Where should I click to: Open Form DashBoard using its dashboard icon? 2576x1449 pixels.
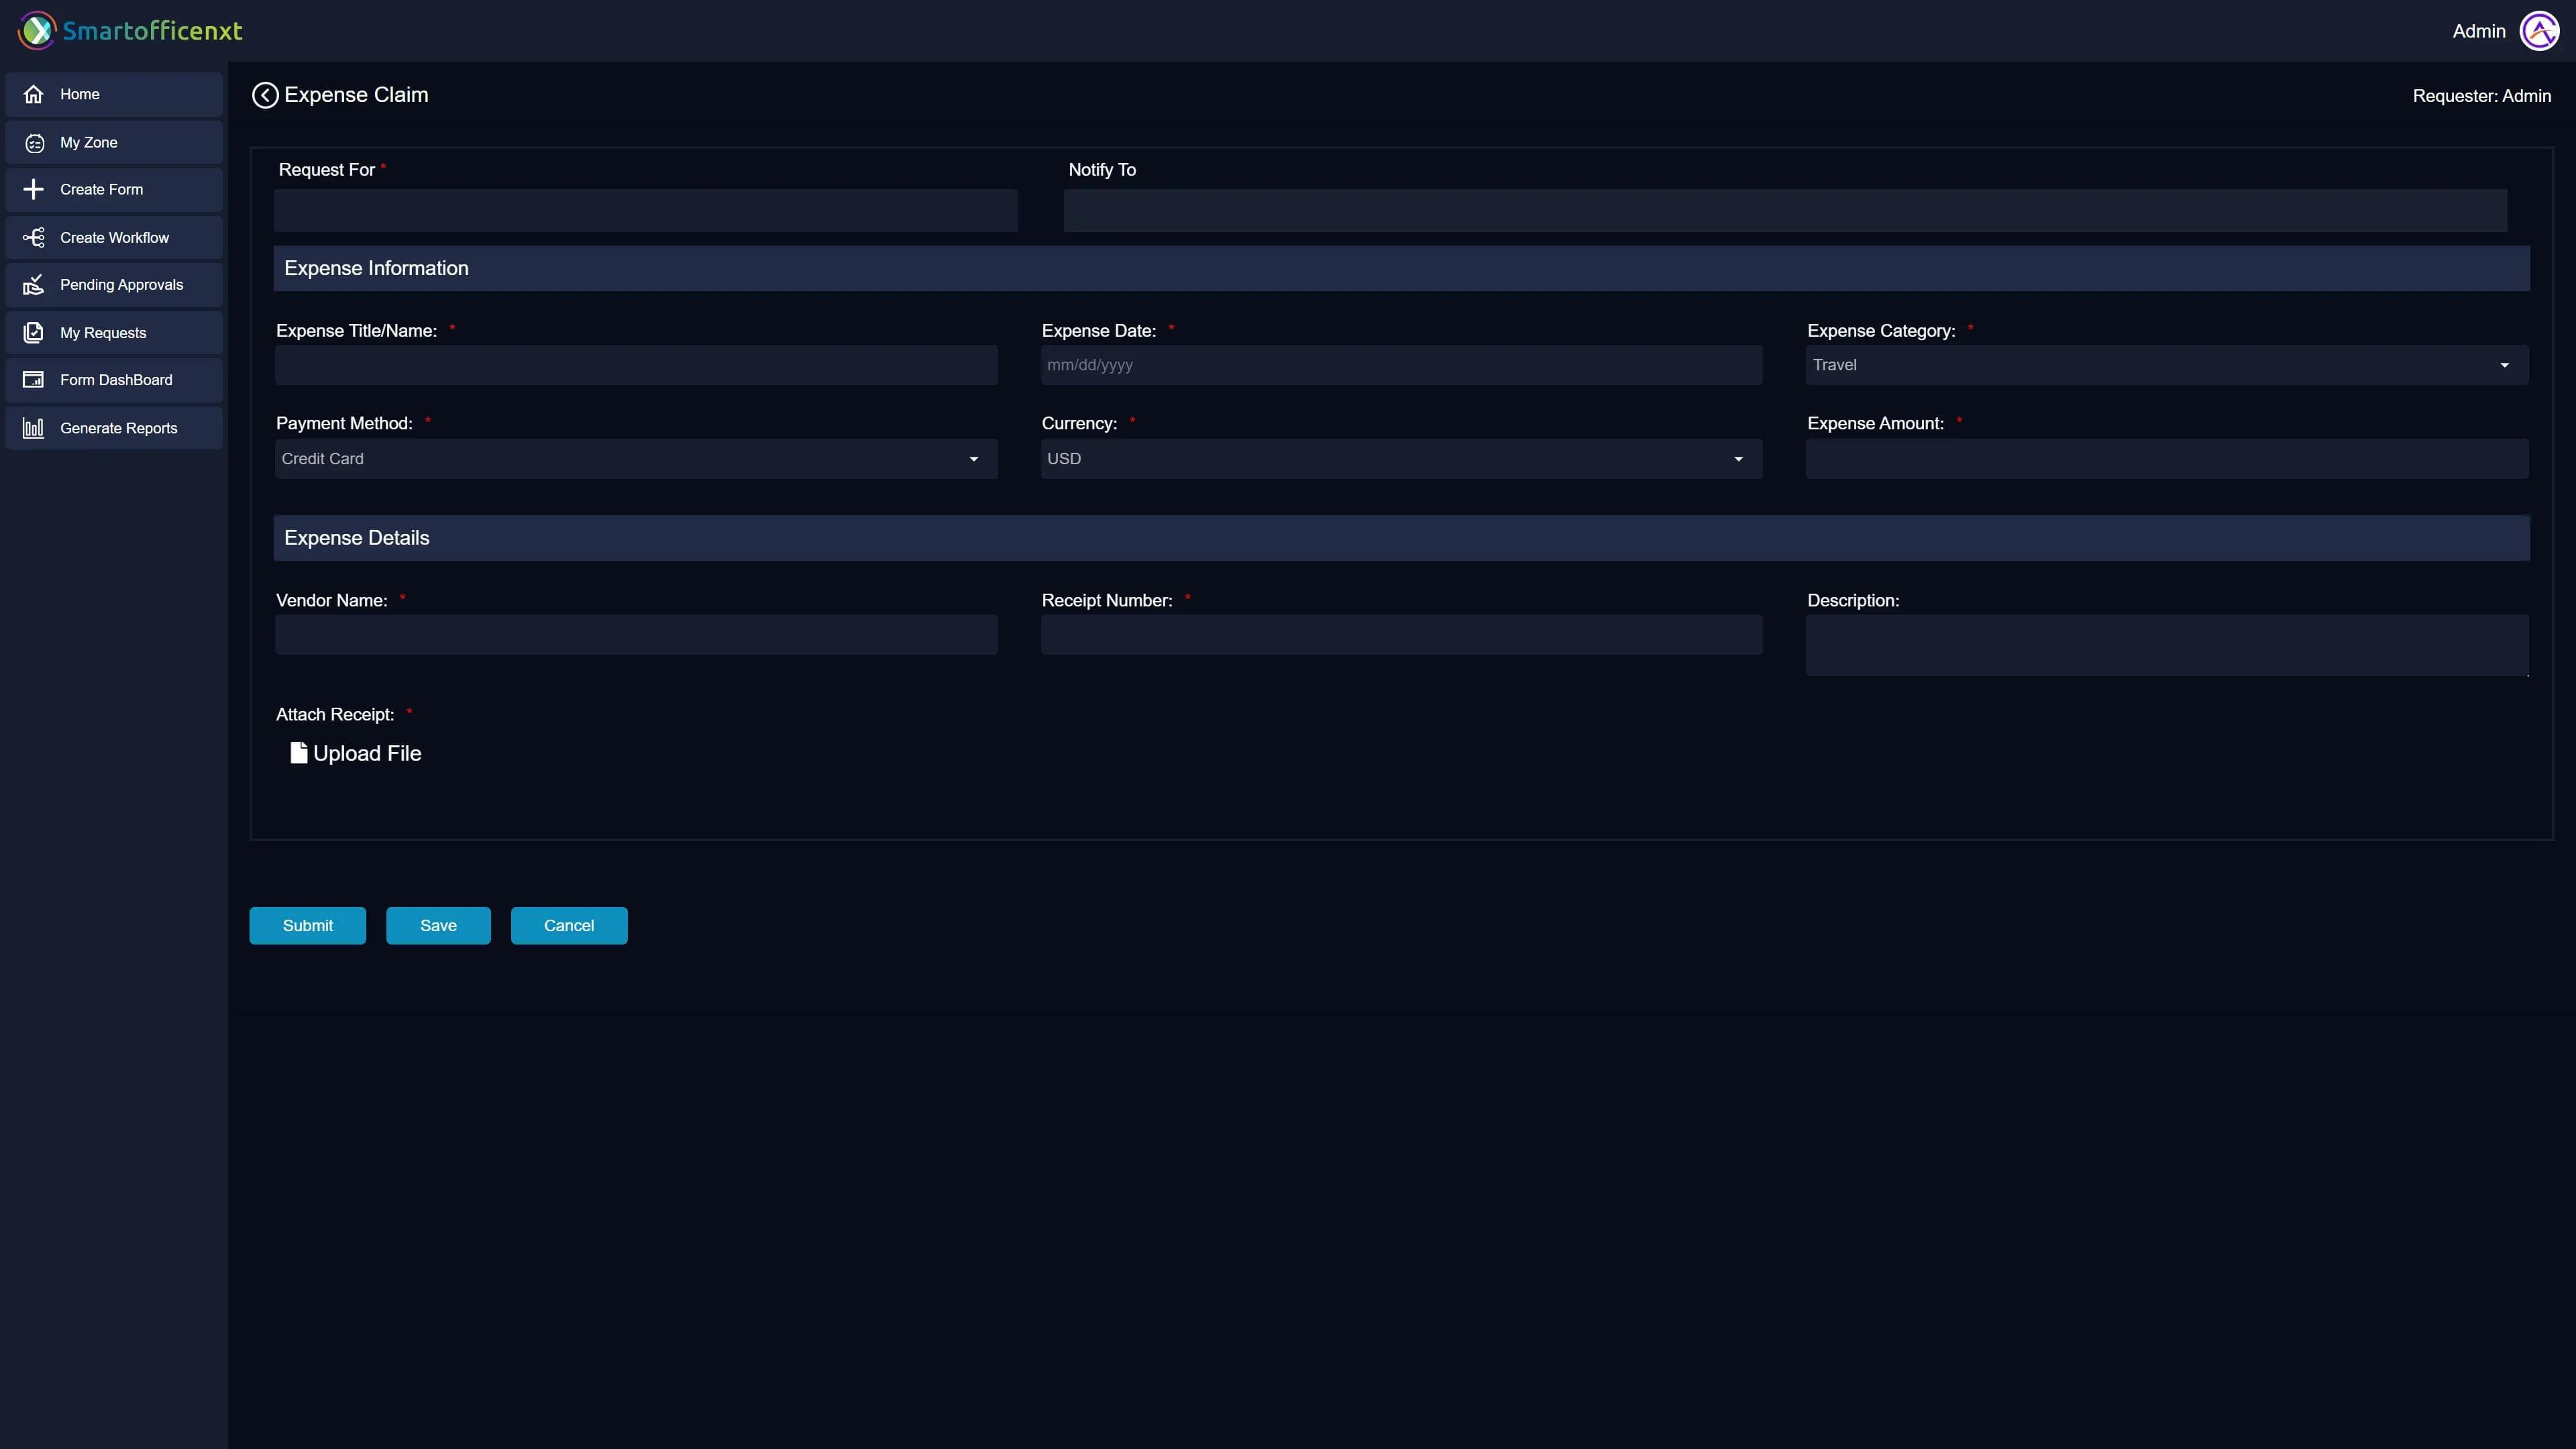coord(34,380)
